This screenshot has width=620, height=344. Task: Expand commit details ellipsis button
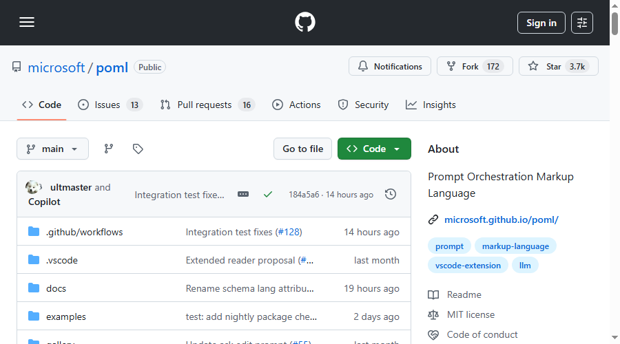243,194
